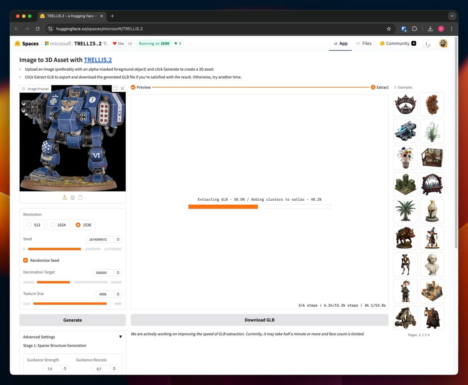Go to Hugging Face Spaces logo
Screen dimensions: 468x385
[27, 43]
